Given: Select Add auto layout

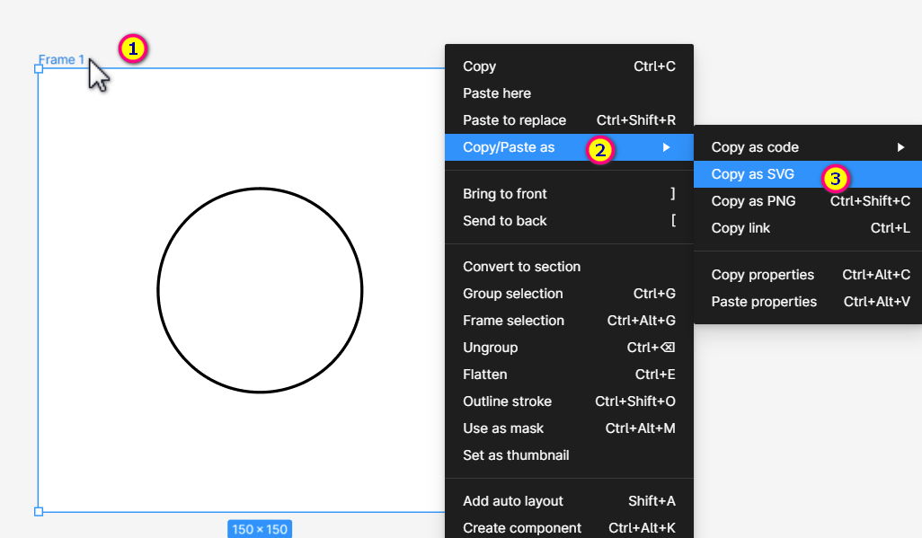Looking at the screenshot, I should [513, 501].
